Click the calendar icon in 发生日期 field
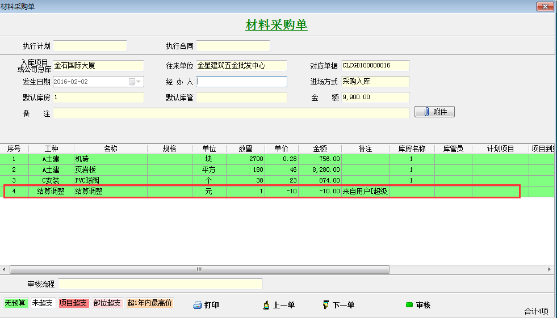This screenshot has width=557, height=318. pos(132,82)
